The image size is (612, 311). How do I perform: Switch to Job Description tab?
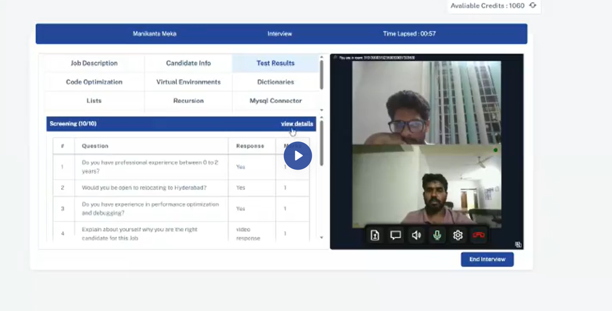point(94,63)
